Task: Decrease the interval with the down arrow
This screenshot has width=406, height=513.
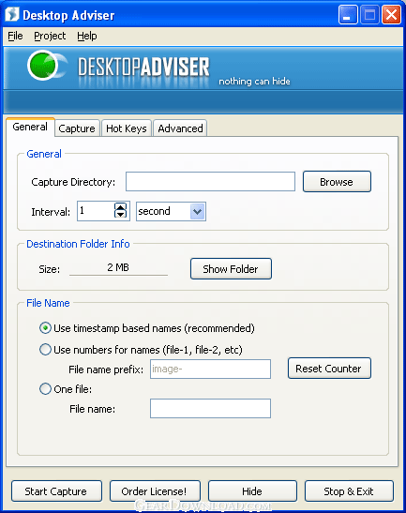Action: [x=120, y=215]
